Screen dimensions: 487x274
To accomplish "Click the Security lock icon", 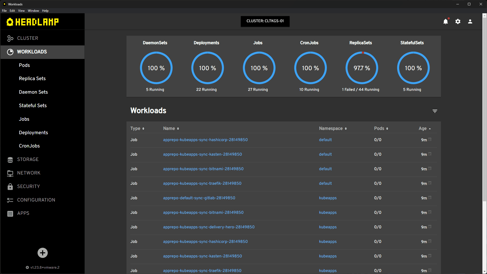I will point(10,186).
